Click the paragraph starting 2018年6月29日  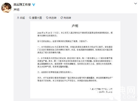[x=75, y=34]
